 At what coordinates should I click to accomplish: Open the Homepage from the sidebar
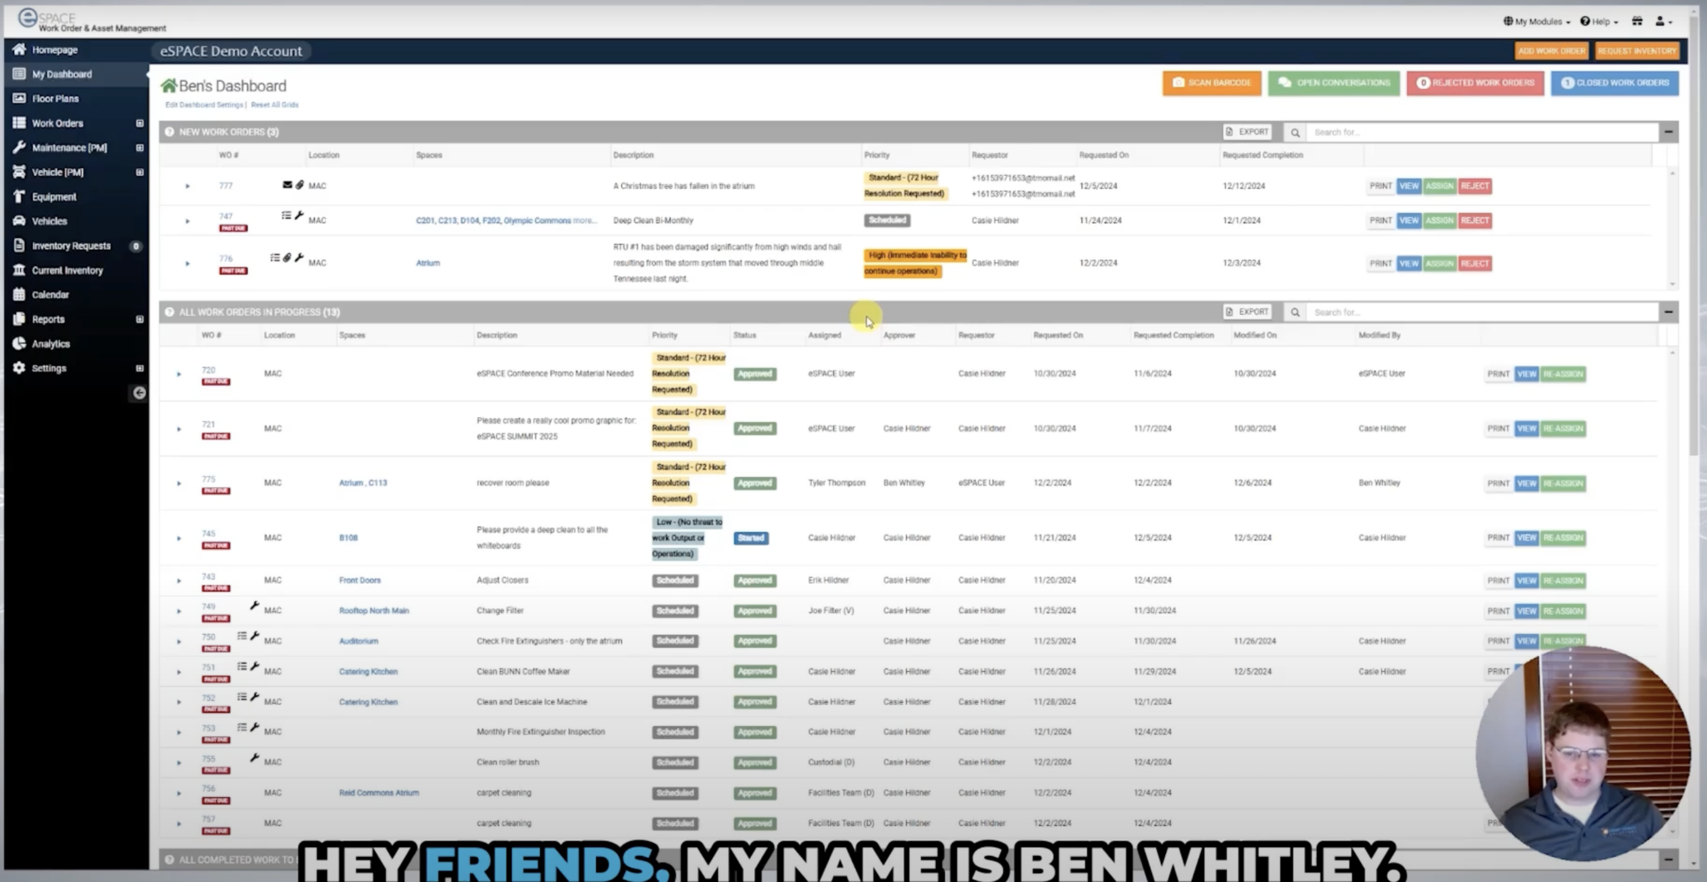[x=54, y=50]
